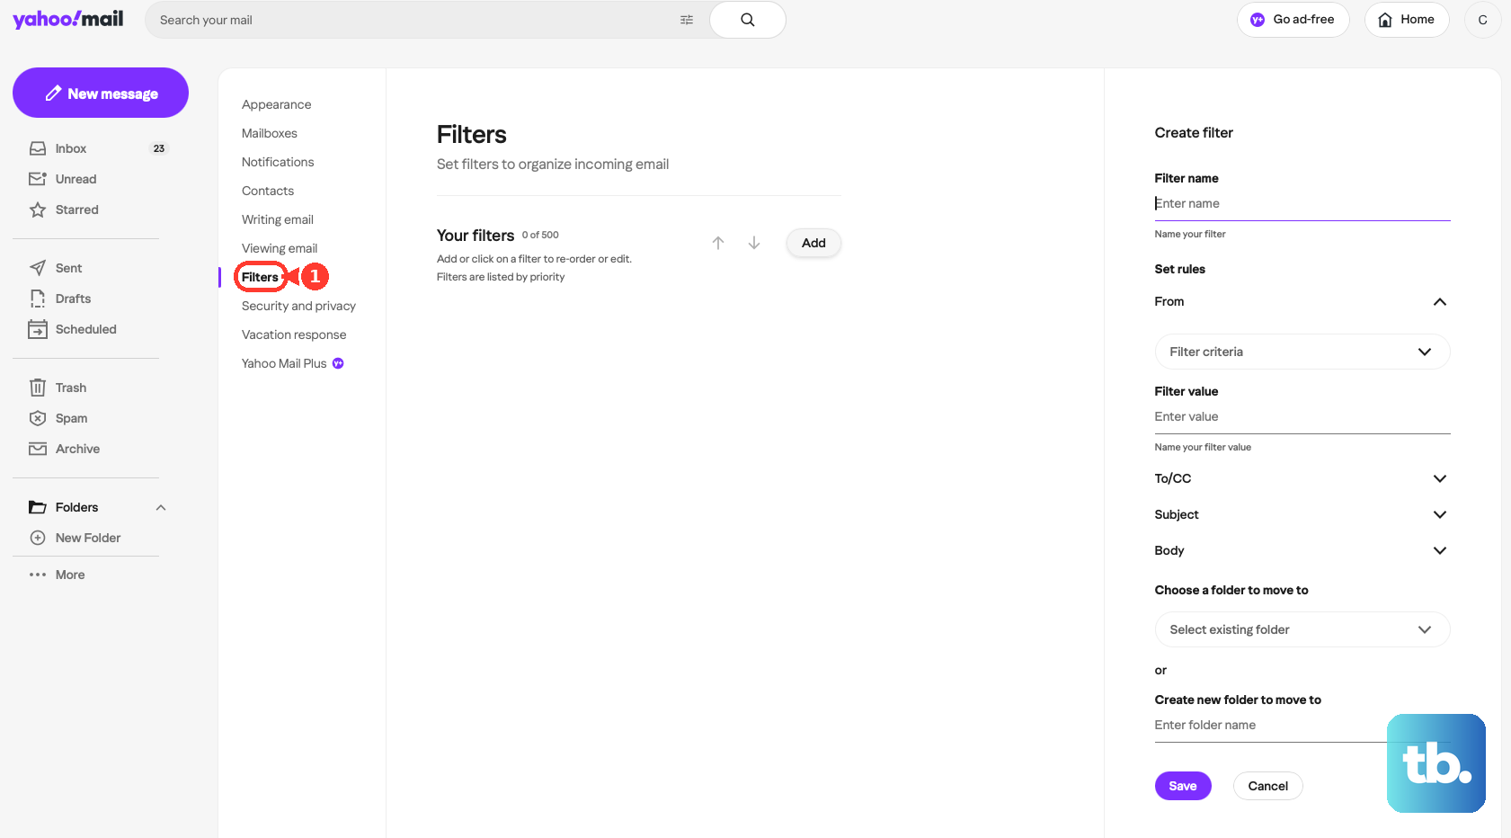Go to Notifications settings
1511x838 pixels.
click(278, 162)
